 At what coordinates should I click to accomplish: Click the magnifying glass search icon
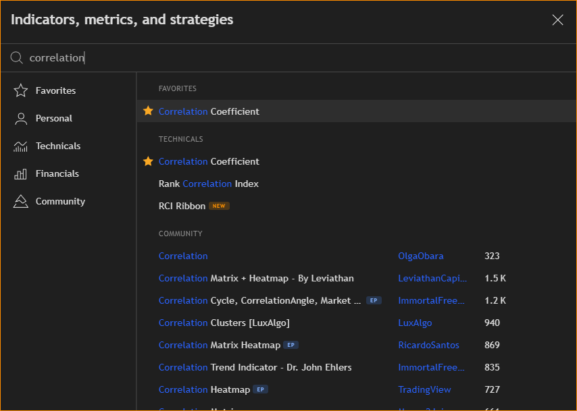click(x=17, y=58)
